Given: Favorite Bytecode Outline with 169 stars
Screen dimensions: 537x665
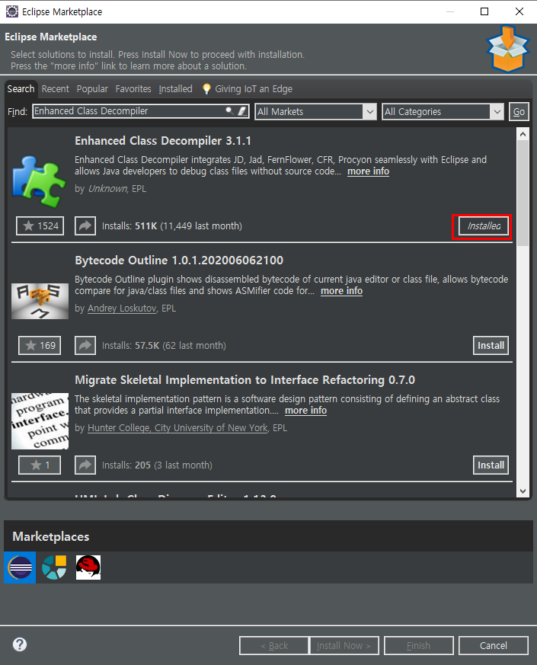Looking at the screenshot, I should click(x=40, y=345).
